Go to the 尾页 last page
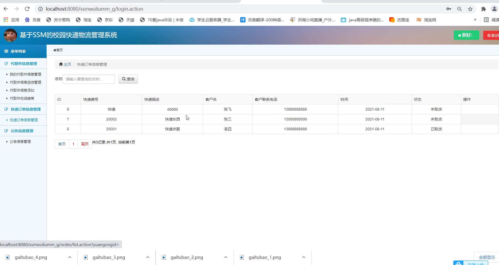Viewport: 499px width, 265px height. [x=85, y=144]
